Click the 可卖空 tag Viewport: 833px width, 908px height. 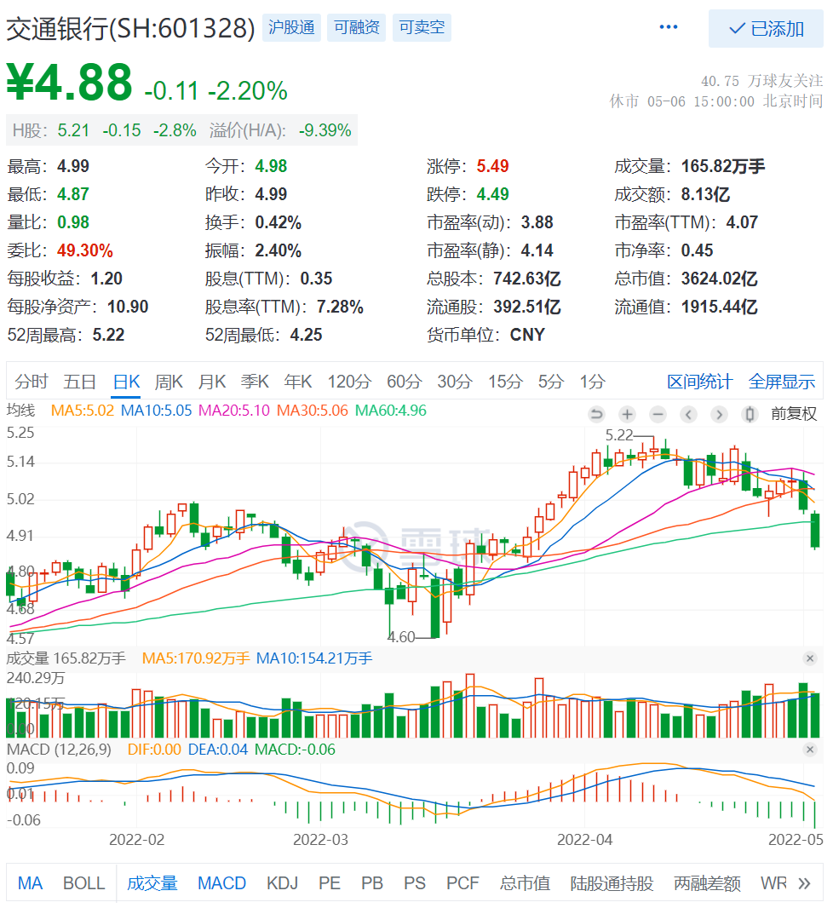tap(422, 27)
